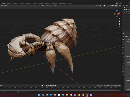Open the Object menu in viewport header

(x=6, y=6)
